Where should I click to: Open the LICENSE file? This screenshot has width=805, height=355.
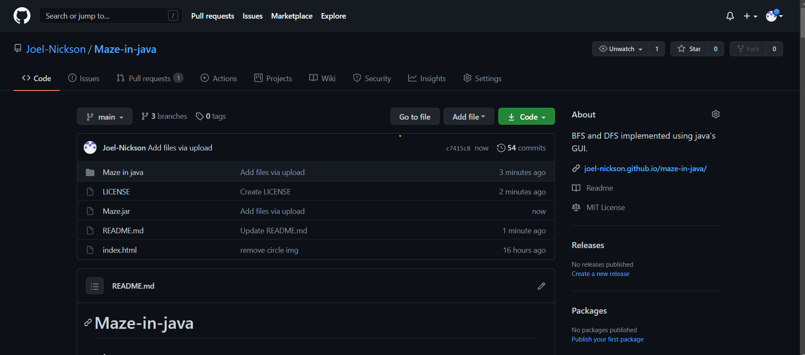(x=116, y=192)
